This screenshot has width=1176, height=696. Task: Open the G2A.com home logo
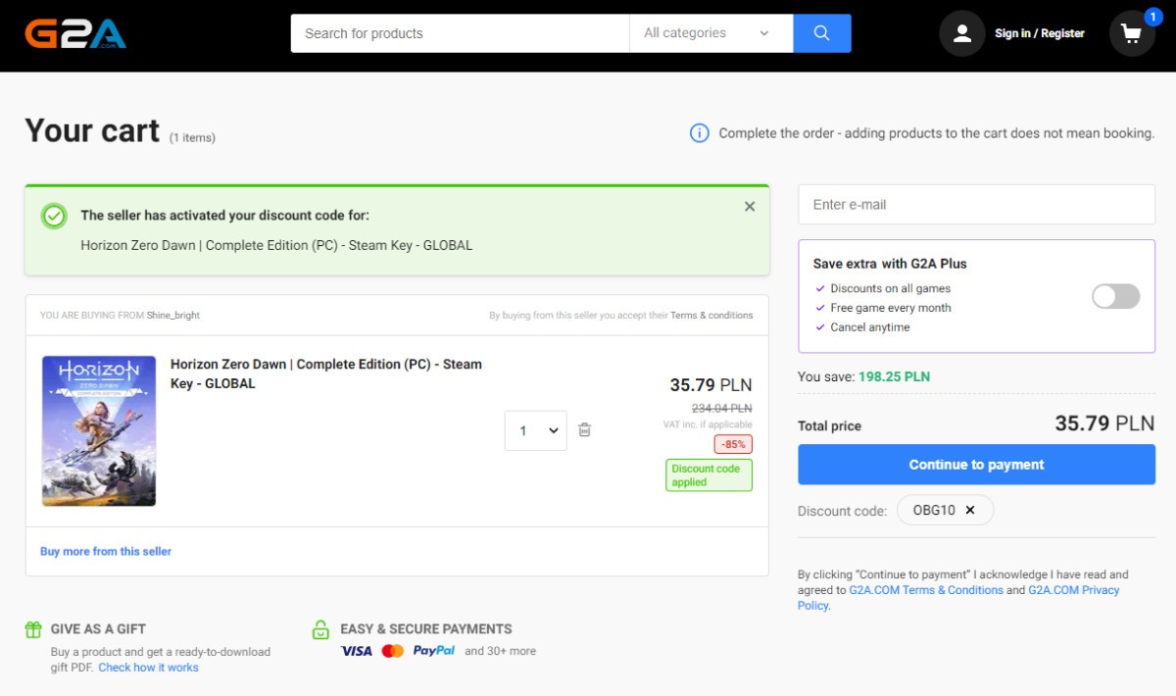pyautogui.click(x=75, y=34)
